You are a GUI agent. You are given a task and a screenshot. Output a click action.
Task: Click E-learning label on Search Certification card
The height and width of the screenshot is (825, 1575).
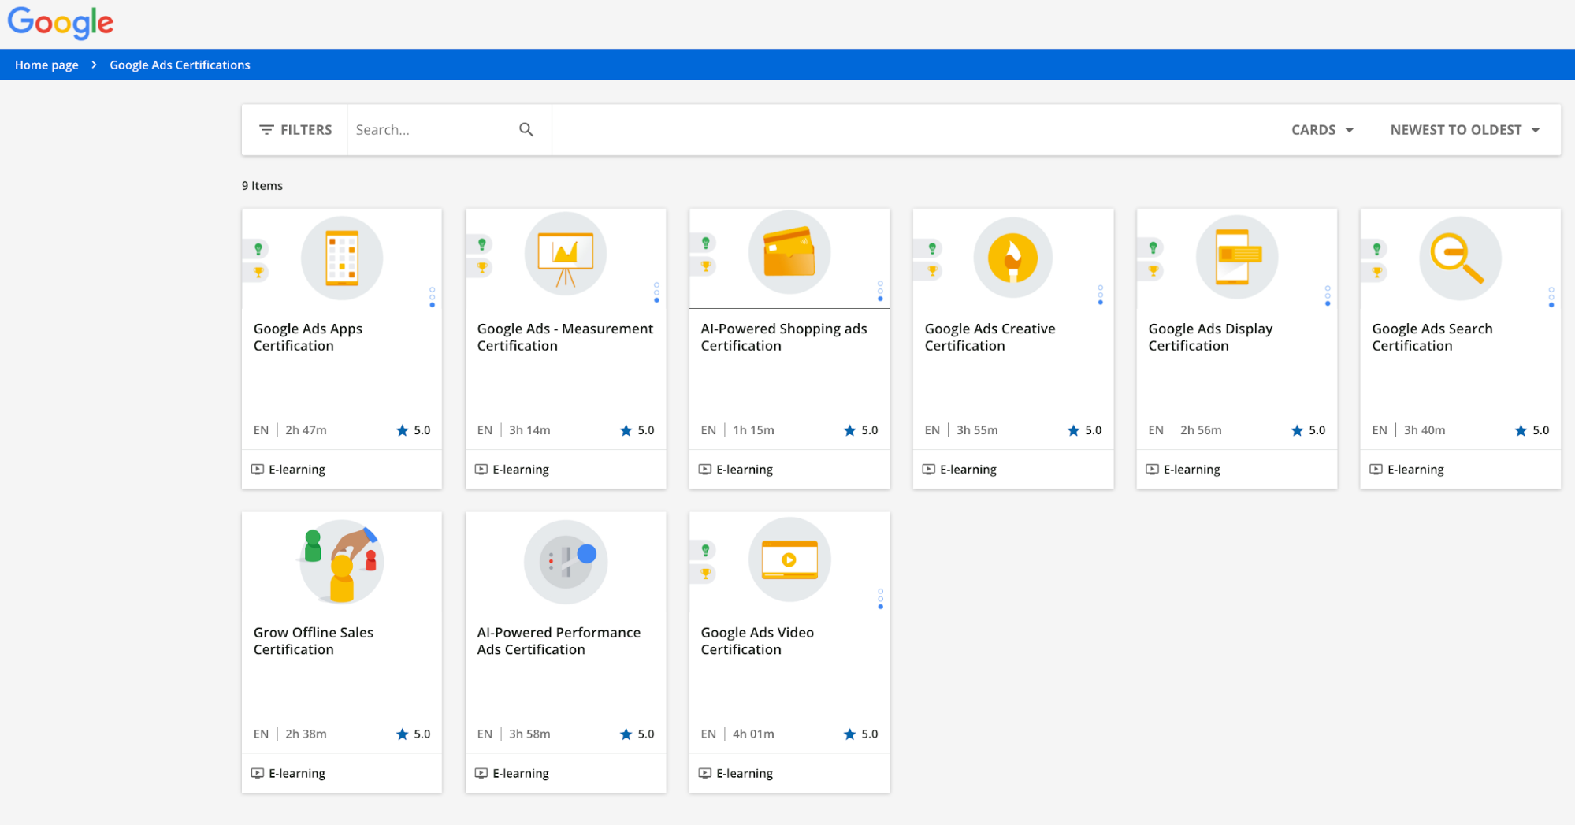click(1415, 470)
